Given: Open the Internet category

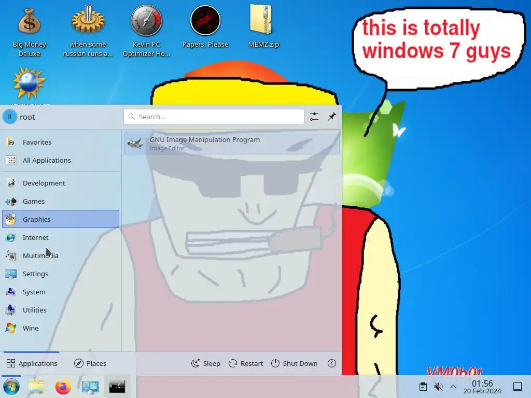Looking at the screenshot, I should pyautogui.click(x=61, y=237).
